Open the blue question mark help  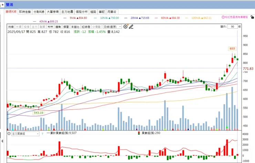point(42,134)
